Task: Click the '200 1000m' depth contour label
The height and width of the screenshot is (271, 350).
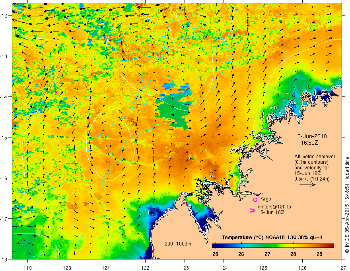Action: click(178, 244)
